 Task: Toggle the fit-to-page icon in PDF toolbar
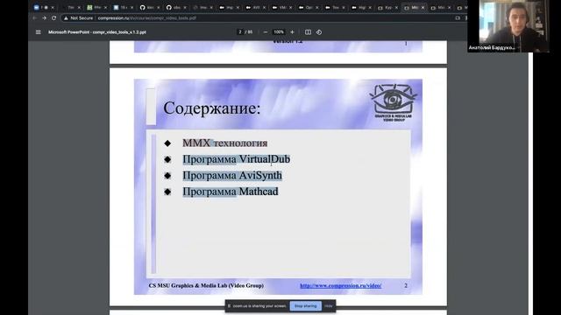coord(308,32)
